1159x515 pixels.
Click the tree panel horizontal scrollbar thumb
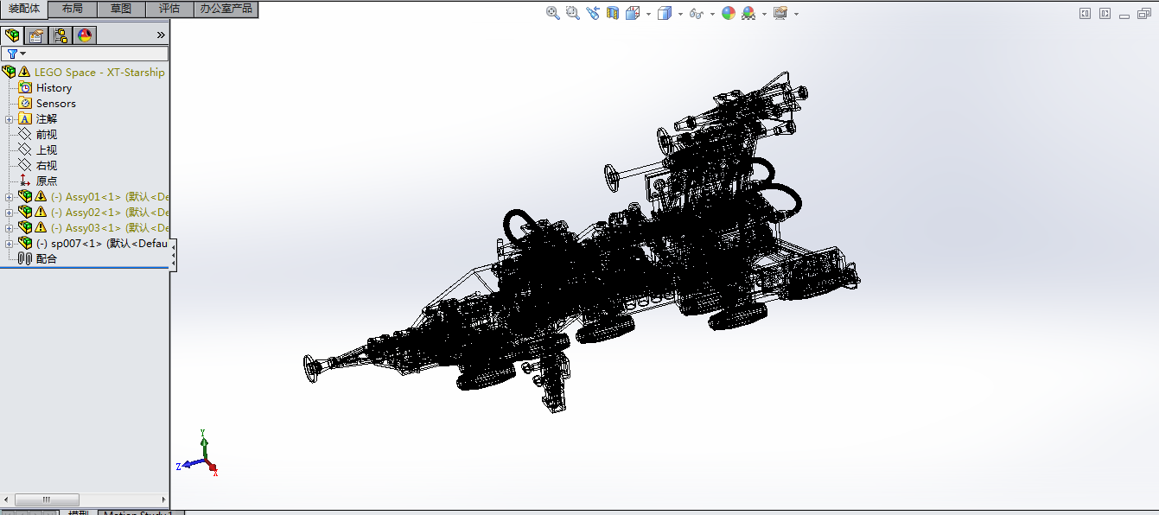[x=48, y=500]
